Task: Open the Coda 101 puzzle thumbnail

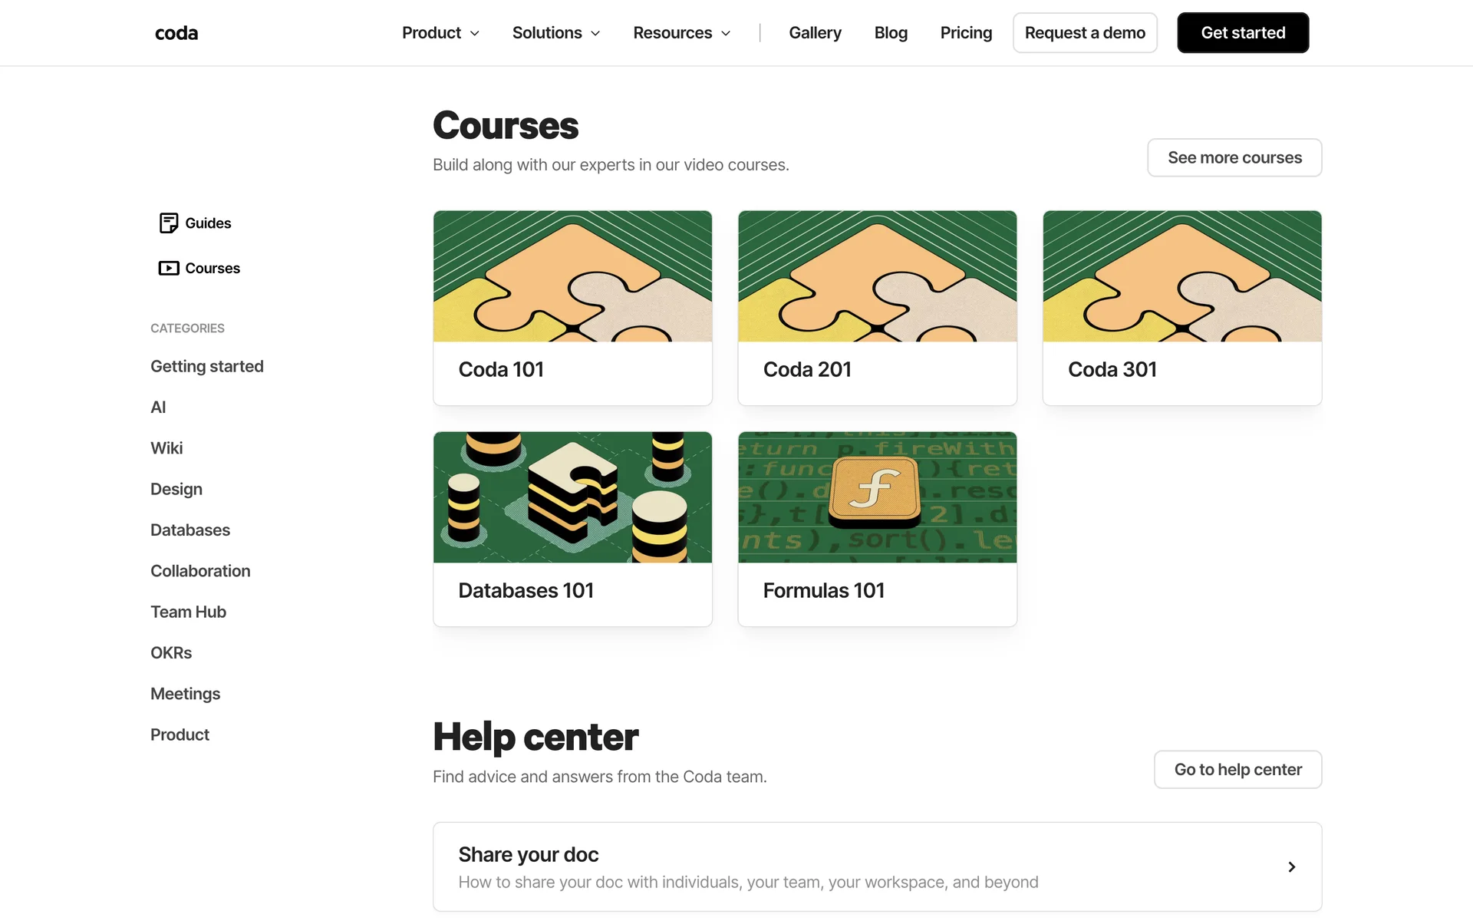Action: click(x=572, y=276)
